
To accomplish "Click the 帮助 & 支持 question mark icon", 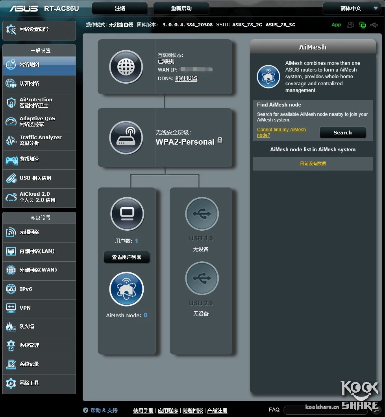I will [85, 410].
